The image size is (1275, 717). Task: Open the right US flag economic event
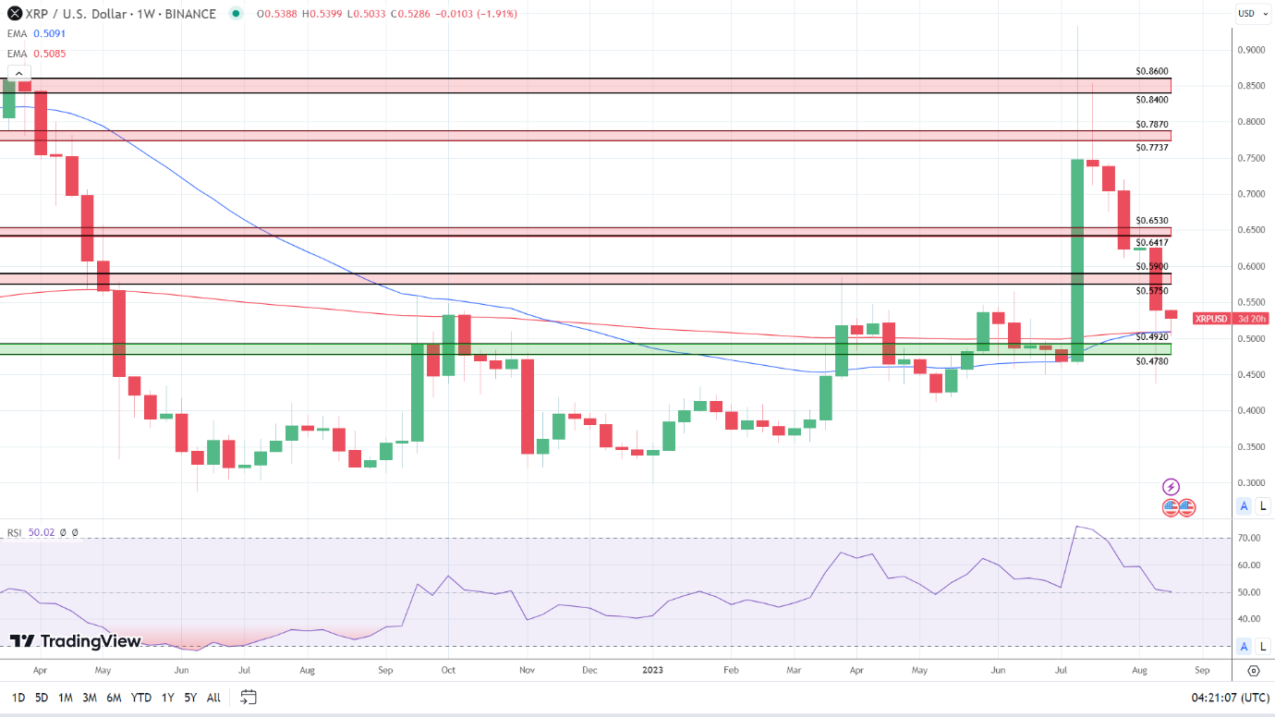[x=1187, y=506]
